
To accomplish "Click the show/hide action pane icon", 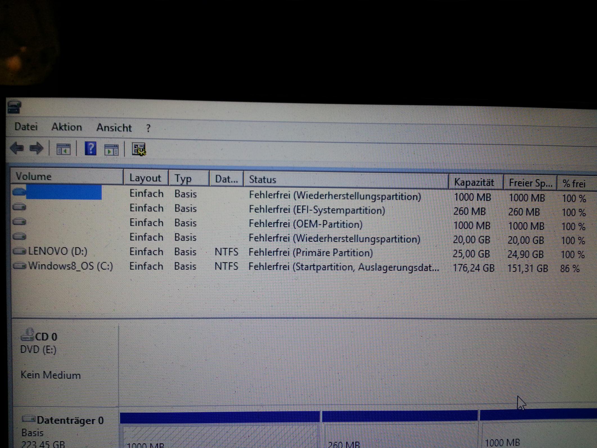I will pos(111,150).
